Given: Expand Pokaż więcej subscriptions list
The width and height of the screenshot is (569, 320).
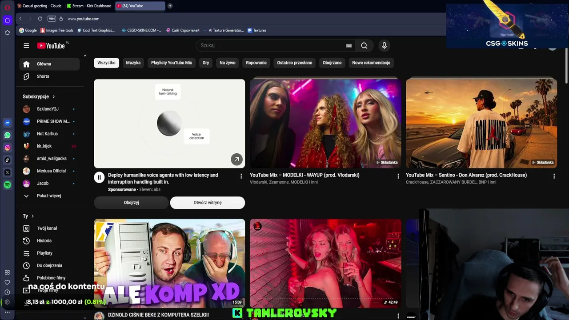Looking at the screenshot, I should click(x=49, y=196).
